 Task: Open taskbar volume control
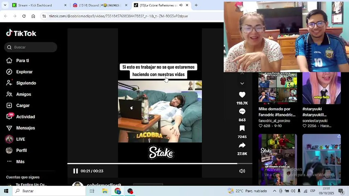point(293,191)
